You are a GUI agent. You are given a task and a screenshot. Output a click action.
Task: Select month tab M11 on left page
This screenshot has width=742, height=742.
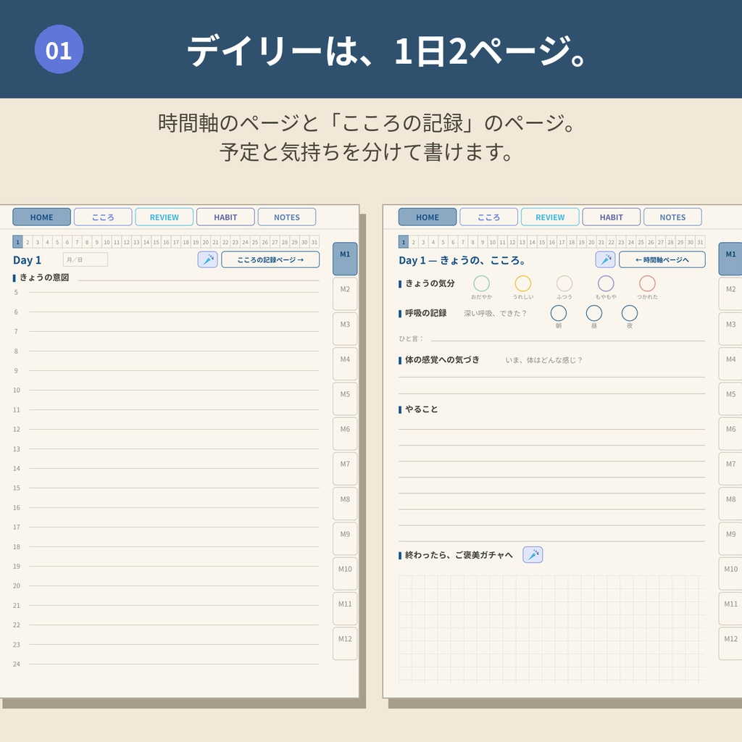click(x=345, y=609)
